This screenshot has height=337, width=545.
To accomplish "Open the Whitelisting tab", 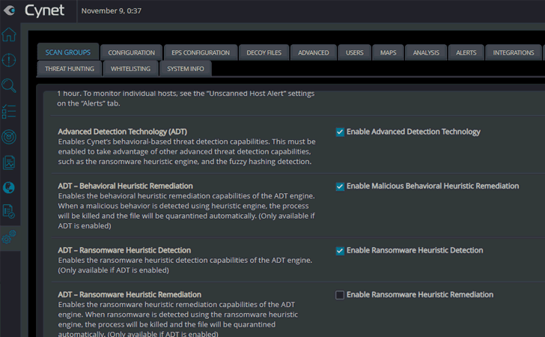I will pyautogui.click(x=131, y=69).
